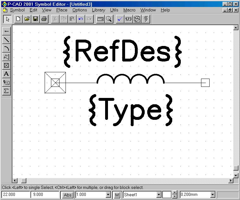240x200 pixels.
Task: Select the inductor coil arcs on canvas
Action: (x=130, y=79)
